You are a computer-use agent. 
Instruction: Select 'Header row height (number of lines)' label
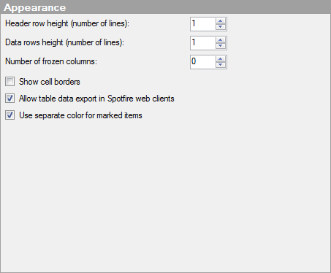[67, 23]
